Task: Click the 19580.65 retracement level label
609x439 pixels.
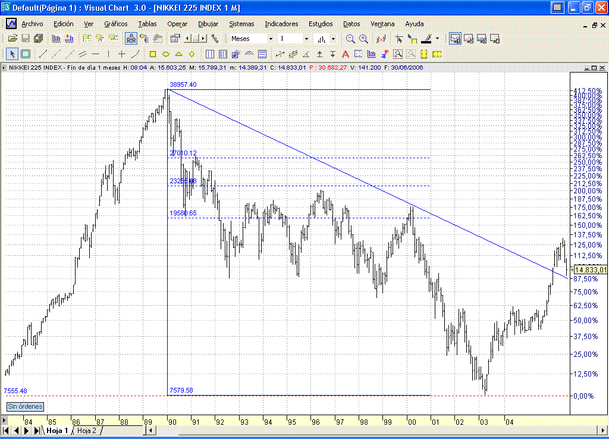Action: click(x=183, y=213)
